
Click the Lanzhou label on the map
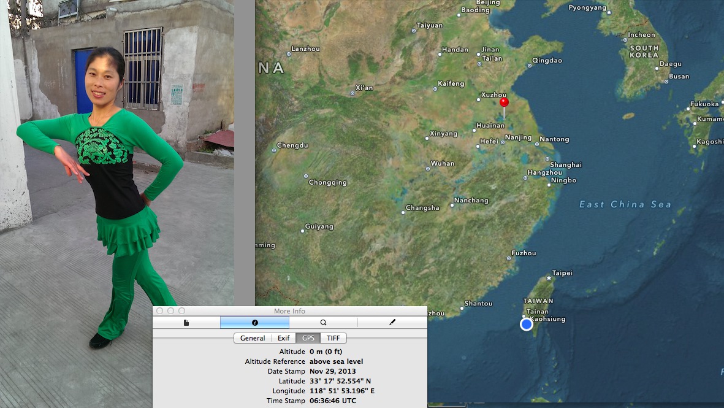coord(306,49)
